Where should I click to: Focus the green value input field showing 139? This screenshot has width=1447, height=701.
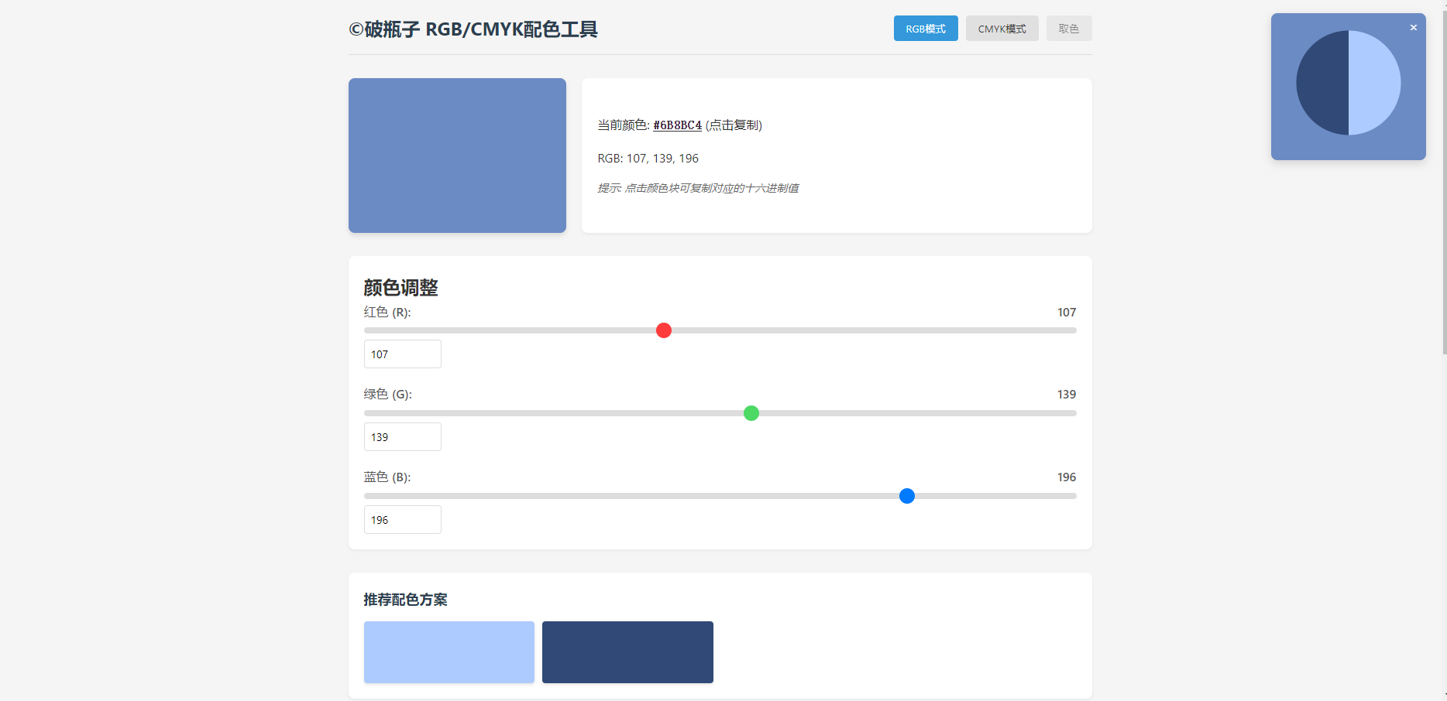point(402,437)
